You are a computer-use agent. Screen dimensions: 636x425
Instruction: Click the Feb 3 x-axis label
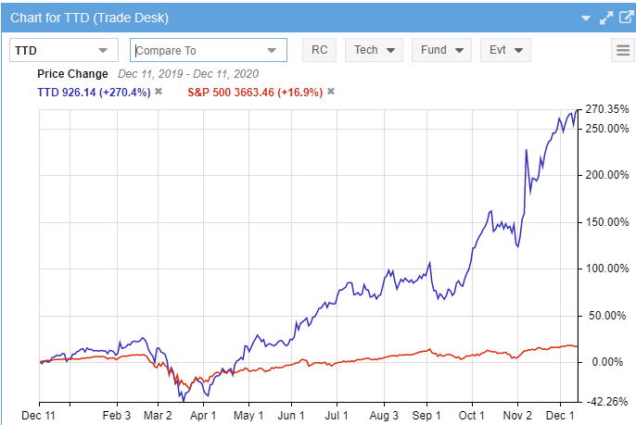click(x=117, y=416)
